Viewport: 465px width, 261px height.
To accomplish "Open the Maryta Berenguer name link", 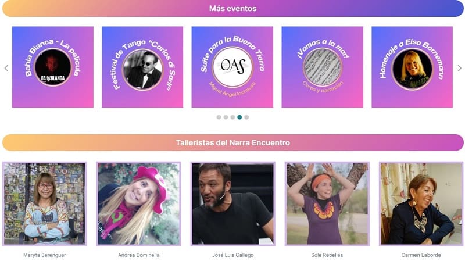I will point(45,255).
